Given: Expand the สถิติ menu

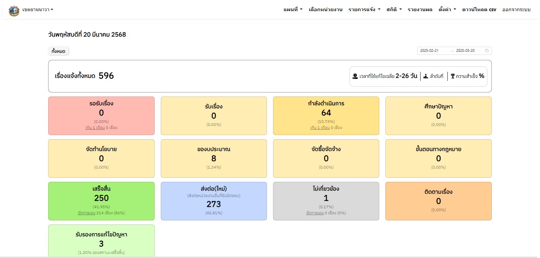Looking at the screenshot, I should [x=394, y=9].
